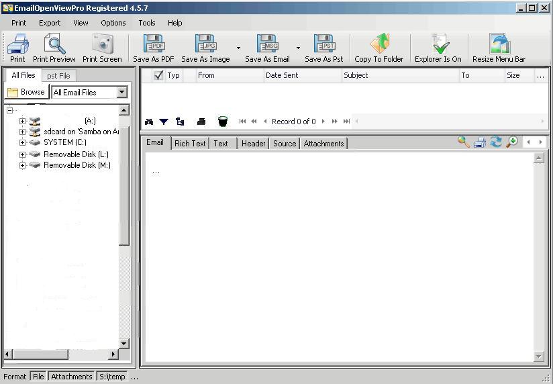This screenshot has width=553, height=384.
Task: Click the right tab-scroll arrow in preview pane
Action: pyautogui.click(x=540, y=142)
